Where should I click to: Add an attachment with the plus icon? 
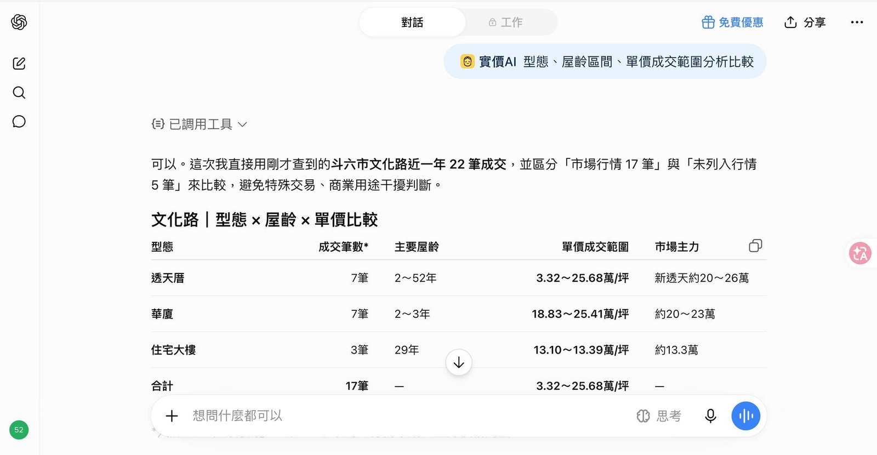(x=172, y=416)
